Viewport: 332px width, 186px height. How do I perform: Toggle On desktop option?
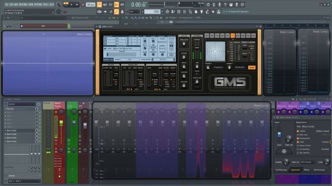(298, 149)
